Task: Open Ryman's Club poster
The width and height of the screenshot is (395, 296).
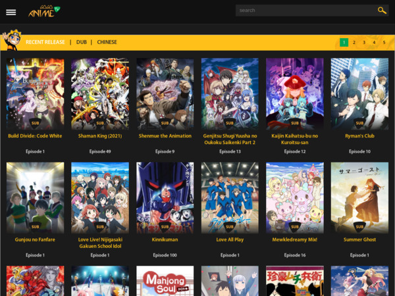Action: click(x=359, y=94)
